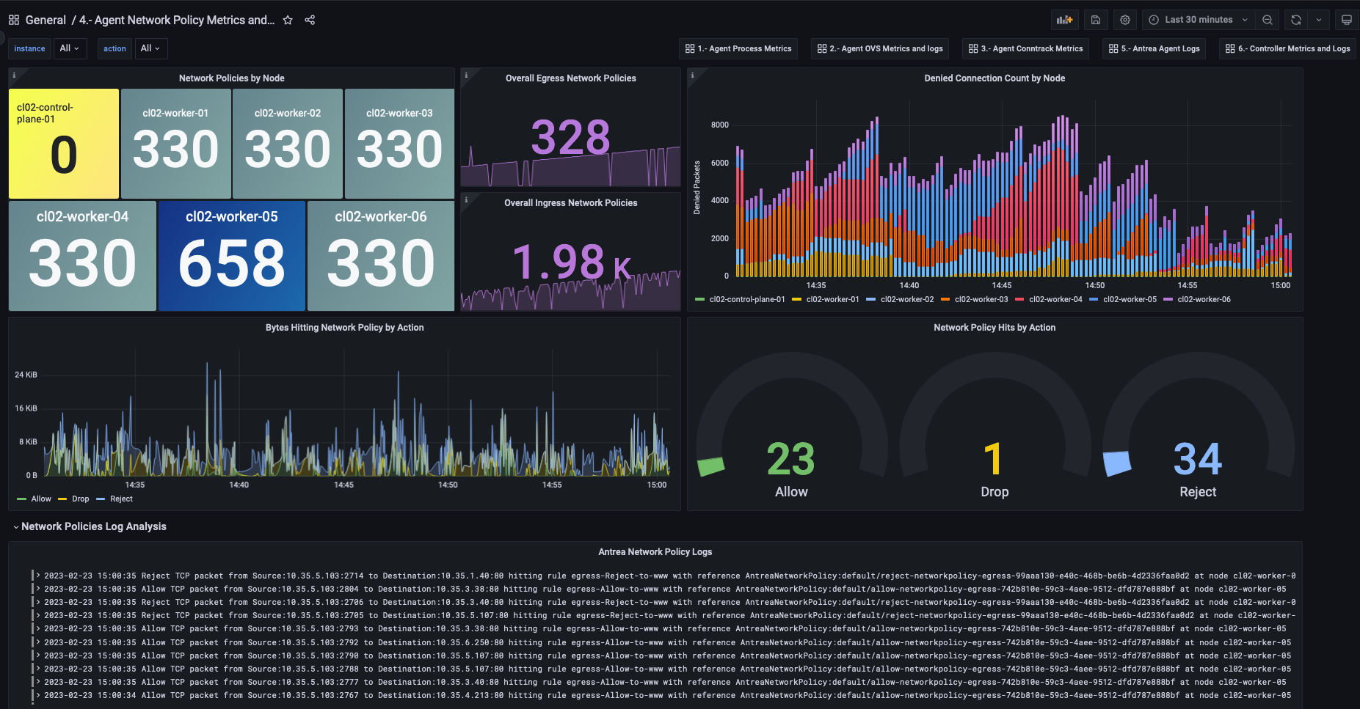Open the dashboard settings gear icon
Screen dimensions: 1360x709
[x=1124, y=20]
